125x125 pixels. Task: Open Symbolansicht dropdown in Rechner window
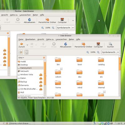pos(65,28)
